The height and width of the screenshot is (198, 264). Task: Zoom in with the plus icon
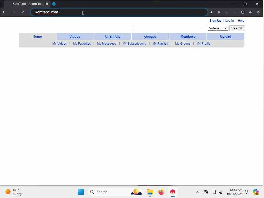(x=227, y=12)
